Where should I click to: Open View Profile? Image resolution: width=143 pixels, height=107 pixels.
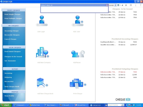tap(9, 96)
